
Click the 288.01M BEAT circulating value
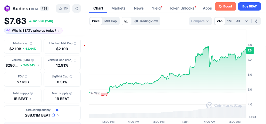click(x=38, y=115)
